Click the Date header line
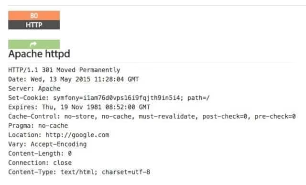This screenshot has width=306, height=185. click(x=73, y=79)
